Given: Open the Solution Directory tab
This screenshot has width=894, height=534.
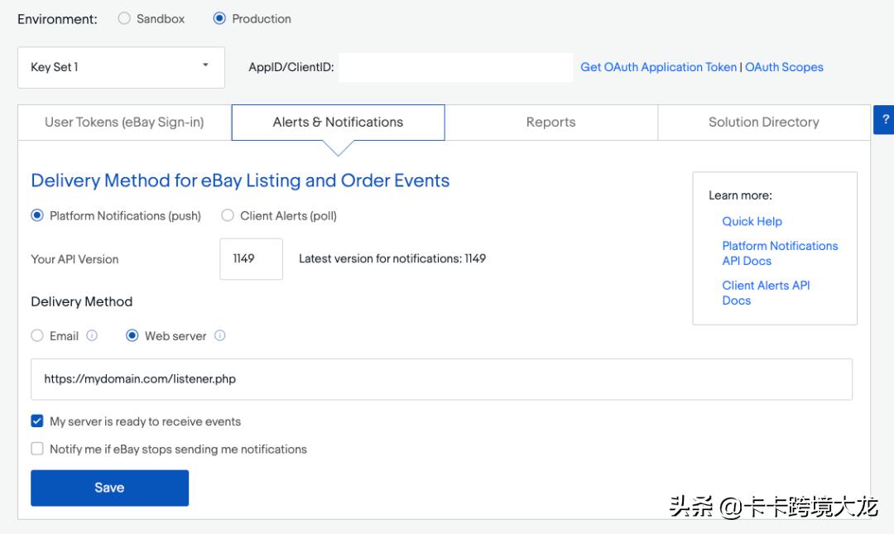Looking at the screenshot, I should [763, 123].
